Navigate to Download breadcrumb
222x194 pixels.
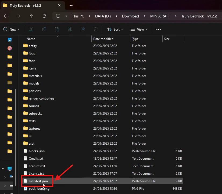130,16
